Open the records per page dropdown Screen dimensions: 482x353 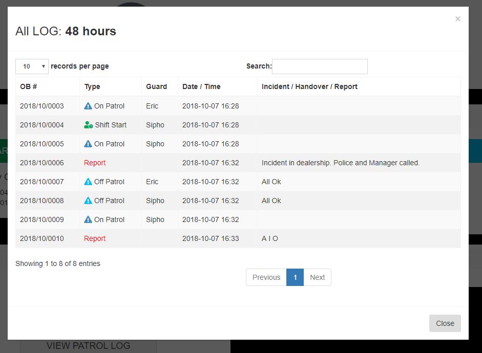click(32, 66)
